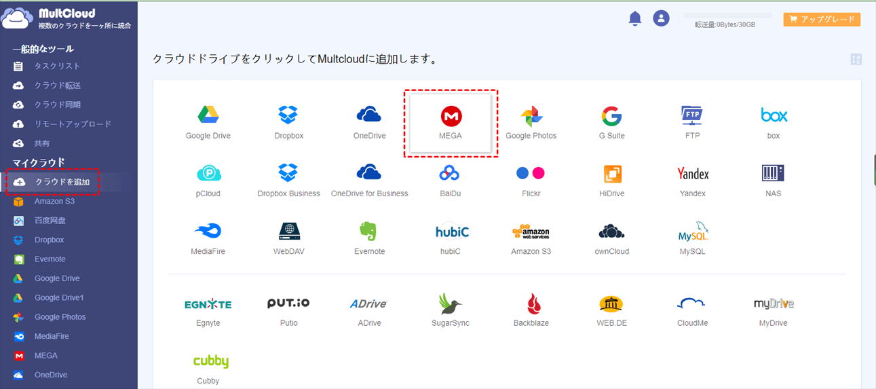Add OneDrive for Business
Viewport: 876px width, 389px height.
tap(369, 181)
